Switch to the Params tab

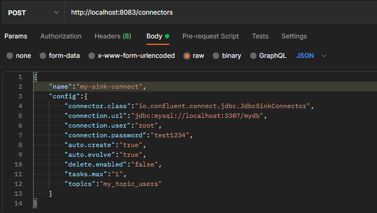tap(16, 36)
